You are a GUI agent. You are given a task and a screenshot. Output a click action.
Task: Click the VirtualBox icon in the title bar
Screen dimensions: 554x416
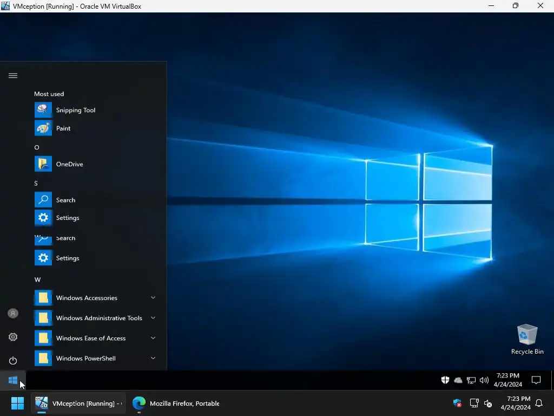point(5,5)
